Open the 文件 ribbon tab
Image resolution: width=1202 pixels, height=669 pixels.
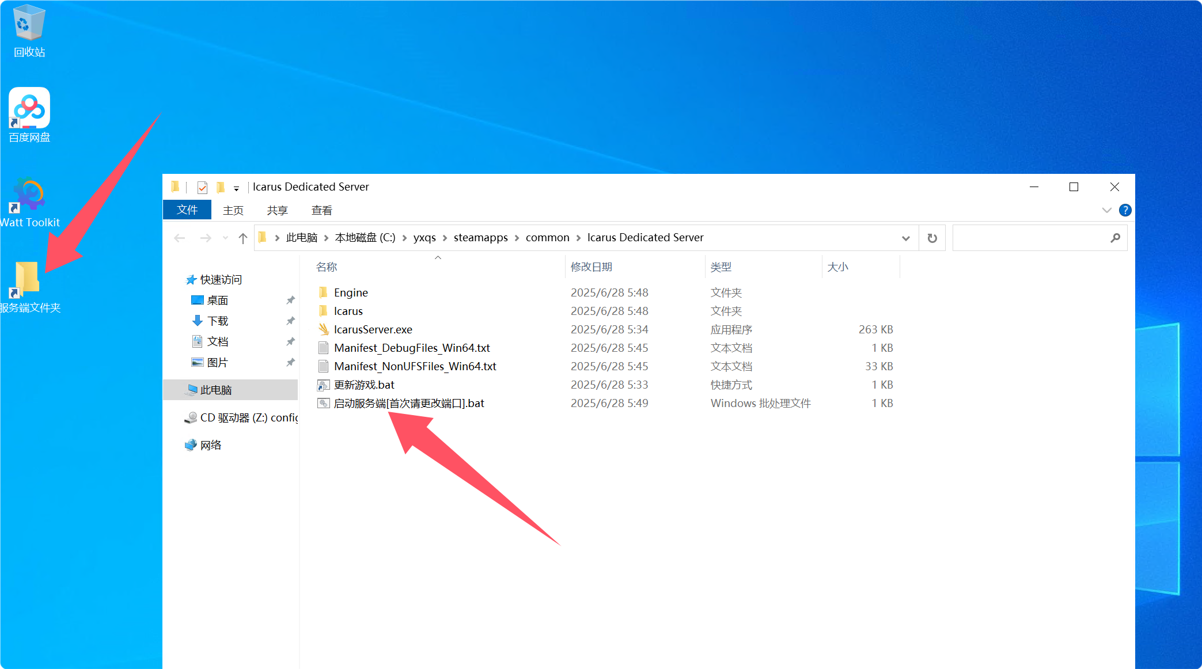[x=187, y=210]
